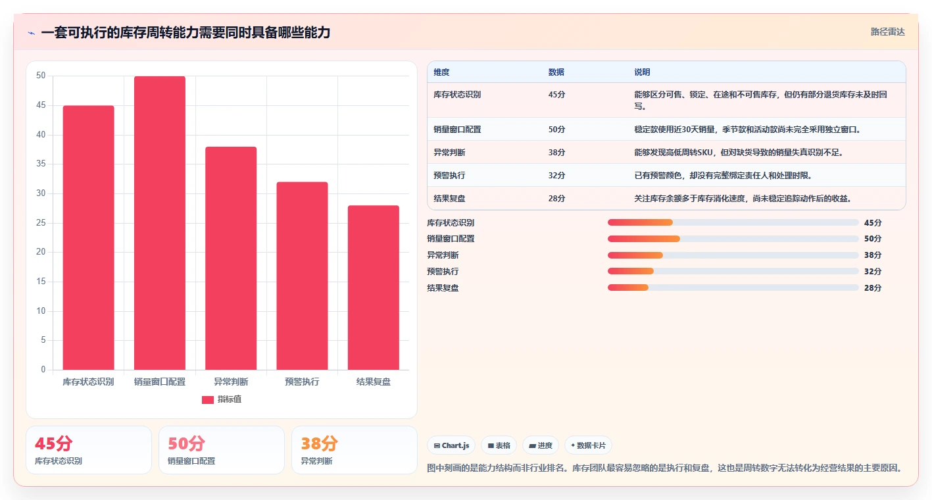Image resolution: width=932 pixels, height=500 pixels.
Task: Click the 销量窗口配置 progress bar
Action: (733, 239)
